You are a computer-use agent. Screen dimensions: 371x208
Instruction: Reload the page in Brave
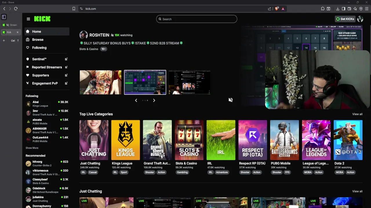tap(16, 9)
